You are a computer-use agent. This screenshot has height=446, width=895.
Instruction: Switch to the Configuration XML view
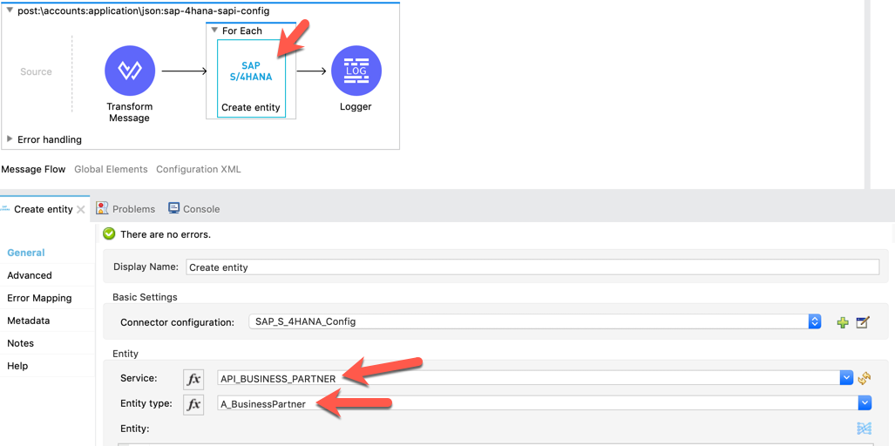(199, 169)
